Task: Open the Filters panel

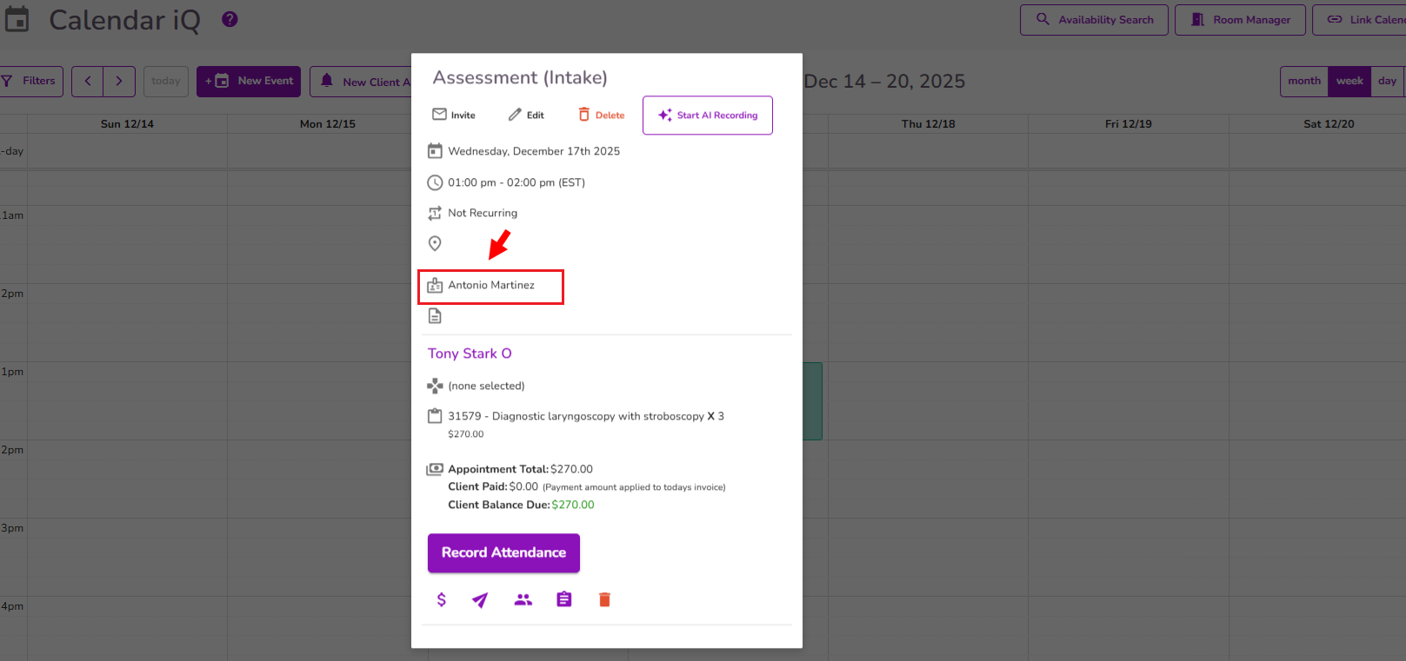Action: [30, 81]
